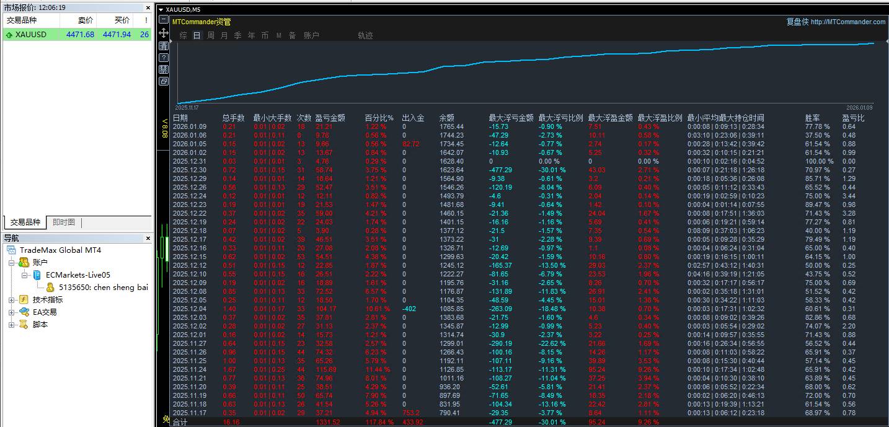The height and width of the screenshot is (427, 889).
Task: Click the 复盘侠 label at top right
Action: pyautogui.click(x=797, y=22)
